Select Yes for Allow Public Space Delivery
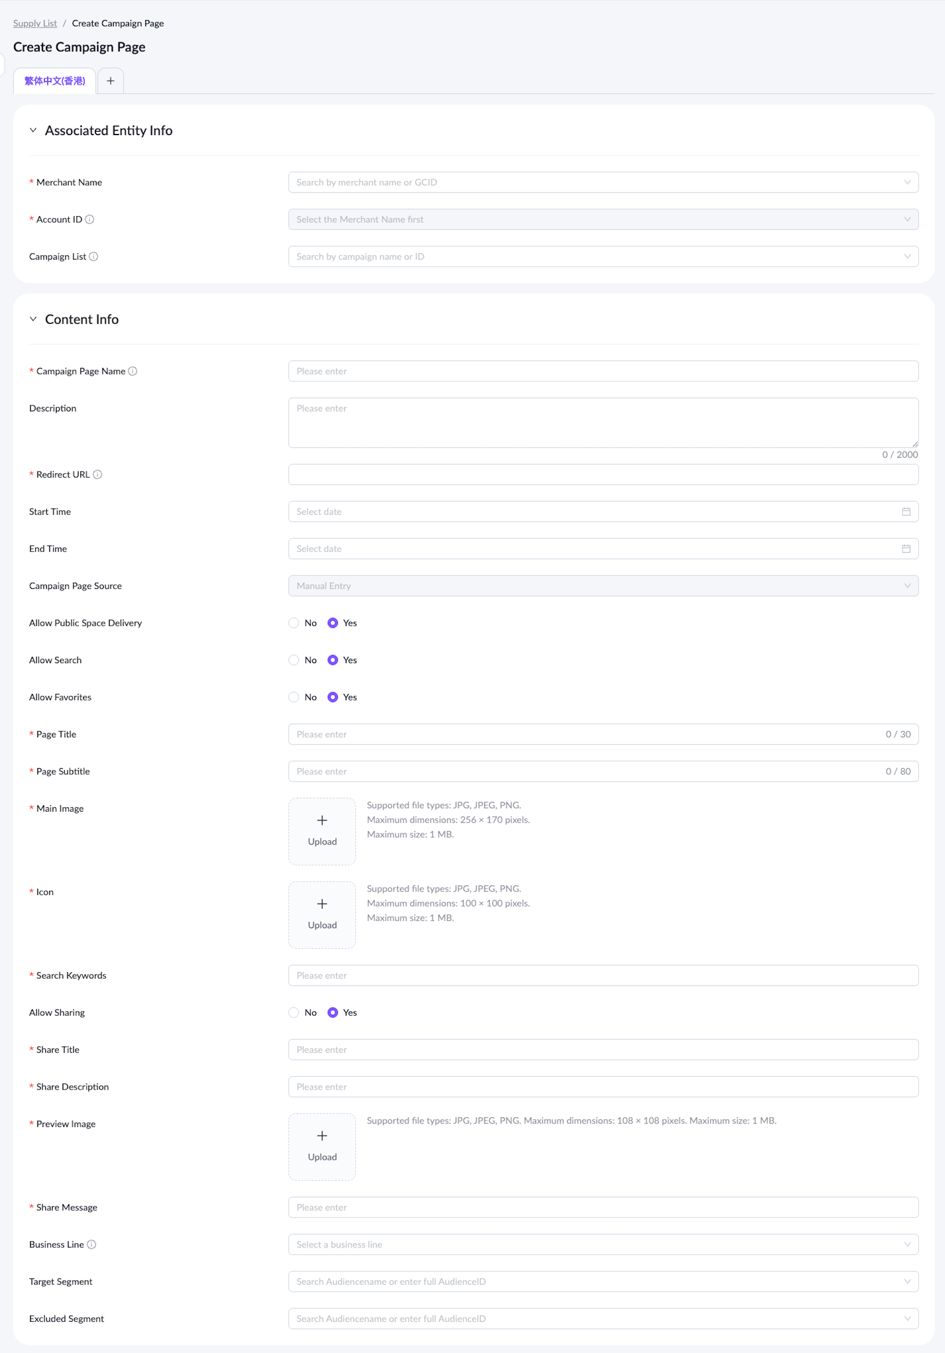 coord(332,623)
